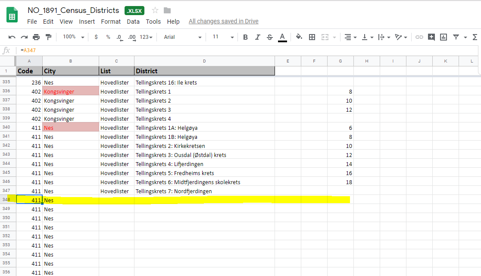Click the Undo arrow icon
This screenshot has width=481, height=276.
[12, 37]
